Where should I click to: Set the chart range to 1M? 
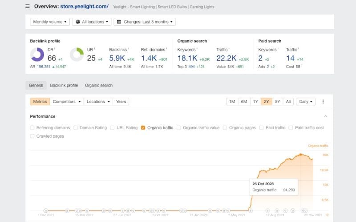click(x=232, y=102)
